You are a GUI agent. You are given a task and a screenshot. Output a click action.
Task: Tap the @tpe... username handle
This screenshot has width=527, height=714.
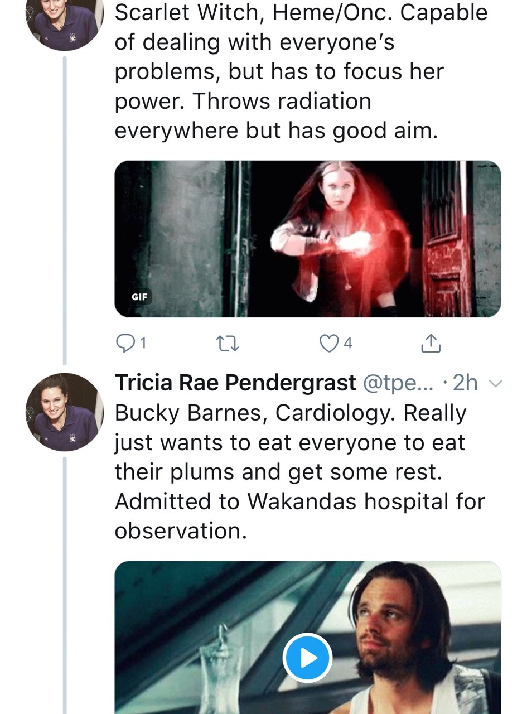(398, 383)
